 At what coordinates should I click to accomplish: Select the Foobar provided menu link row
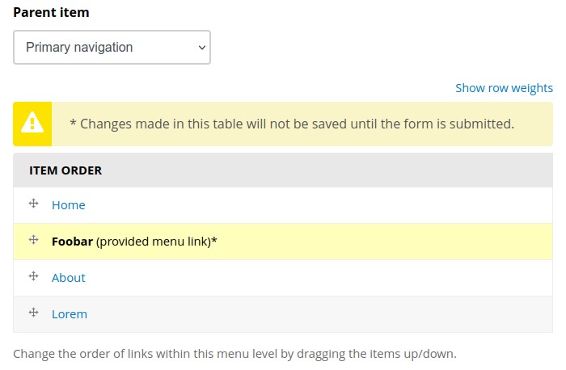tap(283, 242)
